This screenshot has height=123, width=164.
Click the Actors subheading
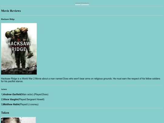point(4,89)
